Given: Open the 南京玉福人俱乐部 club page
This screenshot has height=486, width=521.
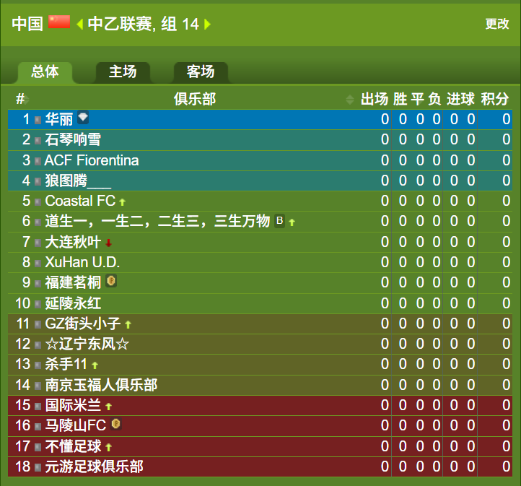Looking at the screenshot, I should tap(101, 385).
